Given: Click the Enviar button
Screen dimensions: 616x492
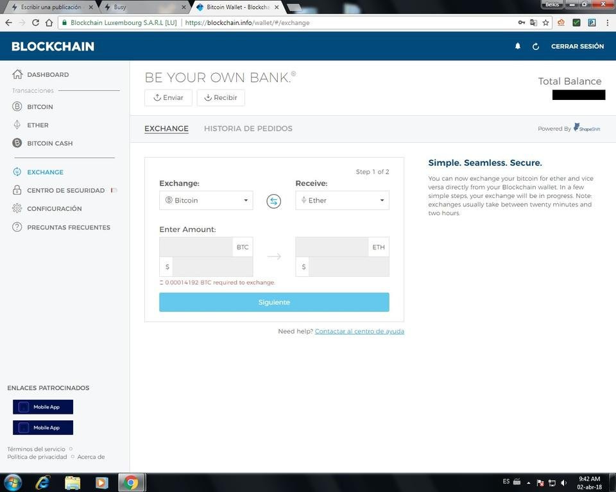Looking at the screenshot, I should click(x=168, y=97).
